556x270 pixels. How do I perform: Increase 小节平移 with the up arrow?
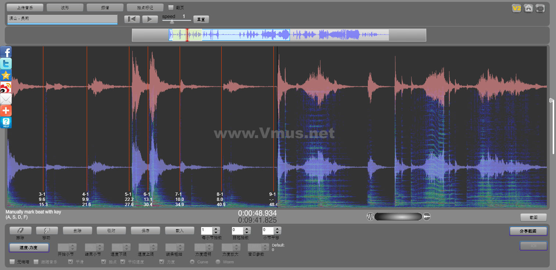point(277,228)
